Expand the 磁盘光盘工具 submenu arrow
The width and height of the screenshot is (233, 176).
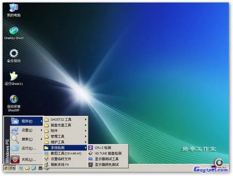[x=86, y=125]
